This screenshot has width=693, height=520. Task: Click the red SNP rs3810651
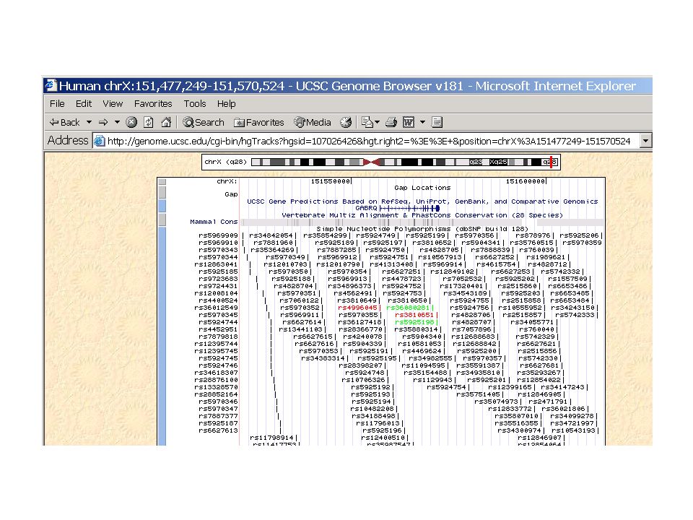pos(414,315)
